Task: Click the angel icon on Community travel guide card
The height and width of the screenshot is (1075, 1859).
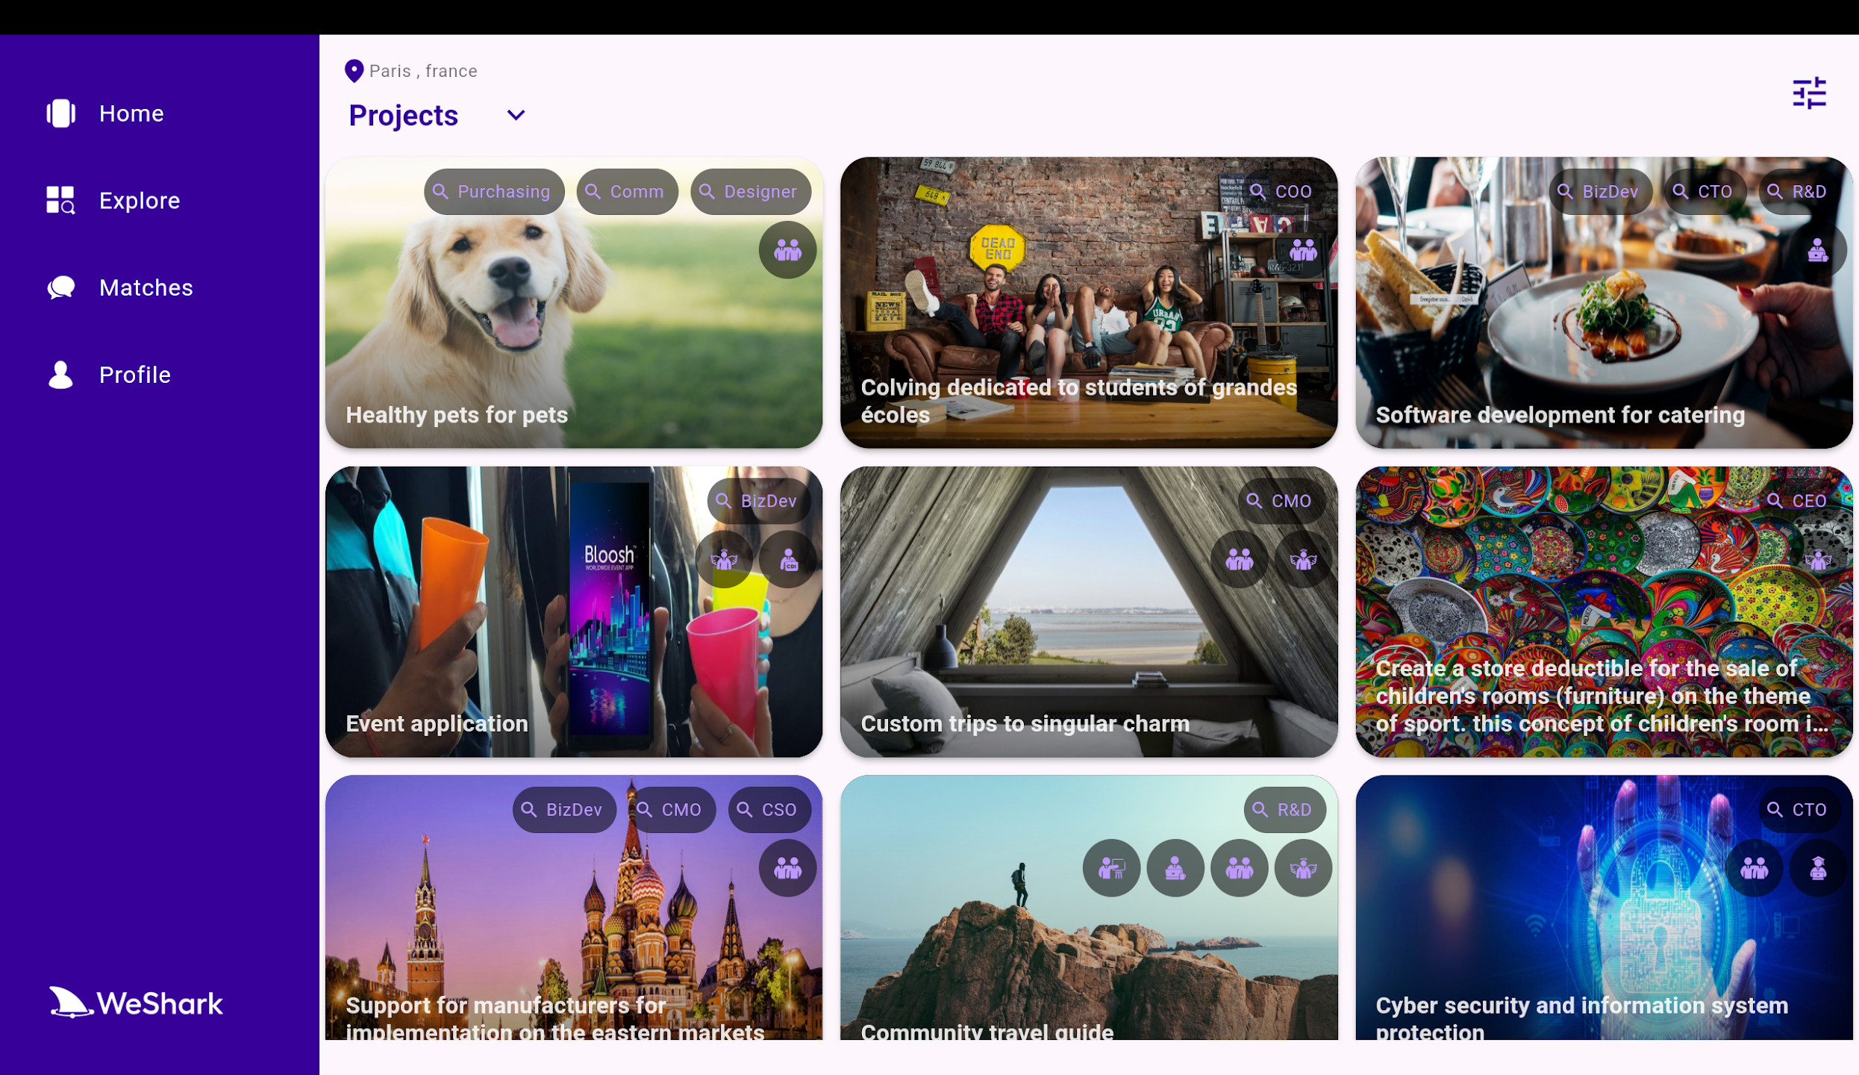Action: (x=1303, y=869)
